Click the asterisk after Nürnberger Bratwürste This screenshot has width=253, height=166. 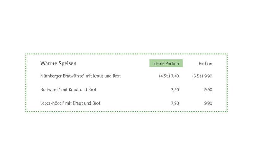point(84,75)
